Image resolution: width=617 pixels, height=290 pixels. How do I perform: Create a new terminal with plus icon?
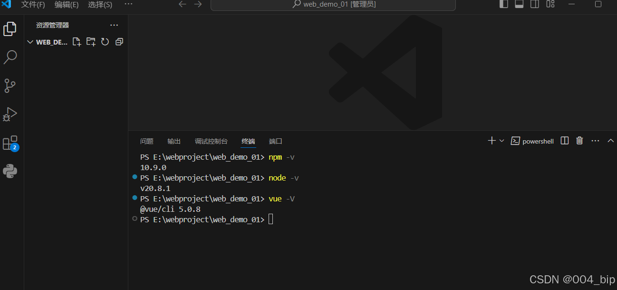pyautogui.click(x=492, y=141)
